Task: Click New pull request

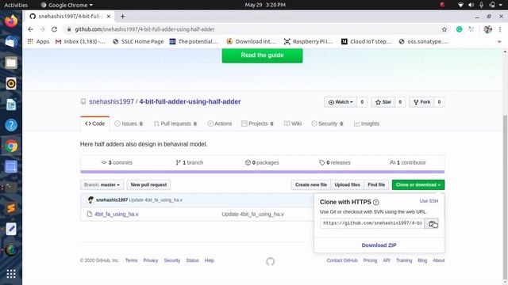Action: pos(148,184)
